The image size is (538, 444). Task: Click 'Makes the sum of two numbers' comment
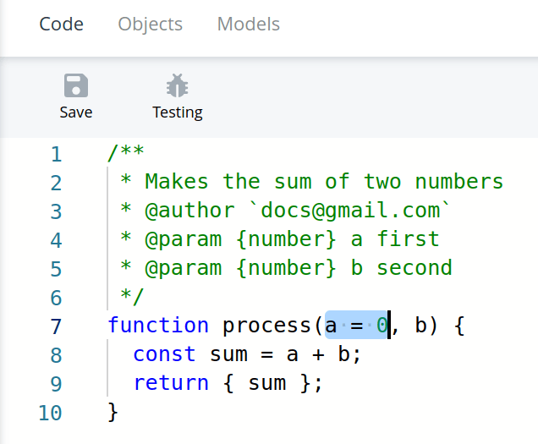click(x=324, y=181)
